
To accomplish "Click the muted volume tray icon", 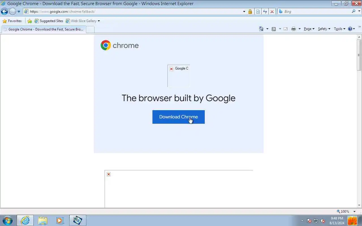I will point(323,221).
